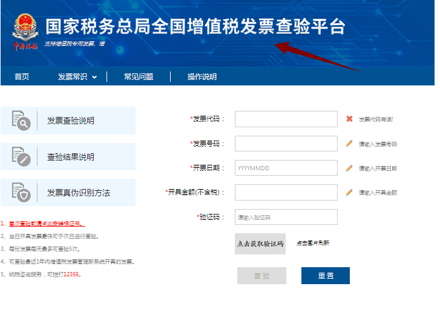The image size is (440, 309).
Task: Focus the 发票号码 input field
Action: pyautogui.click(x=286, y=144)
